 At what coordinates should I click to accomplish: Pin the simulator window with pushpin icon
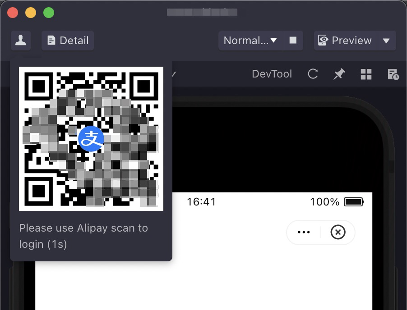[339, 74]
